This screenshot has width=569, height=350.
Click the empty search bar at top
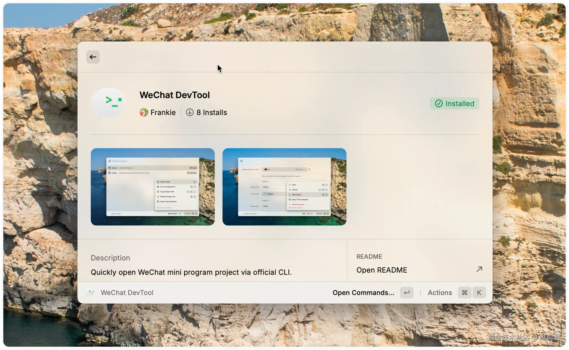(277, 57)
